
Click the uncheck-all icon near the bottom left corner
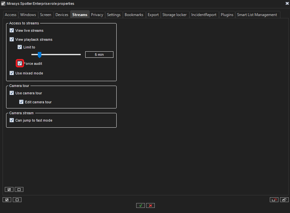tap(17, 200)
